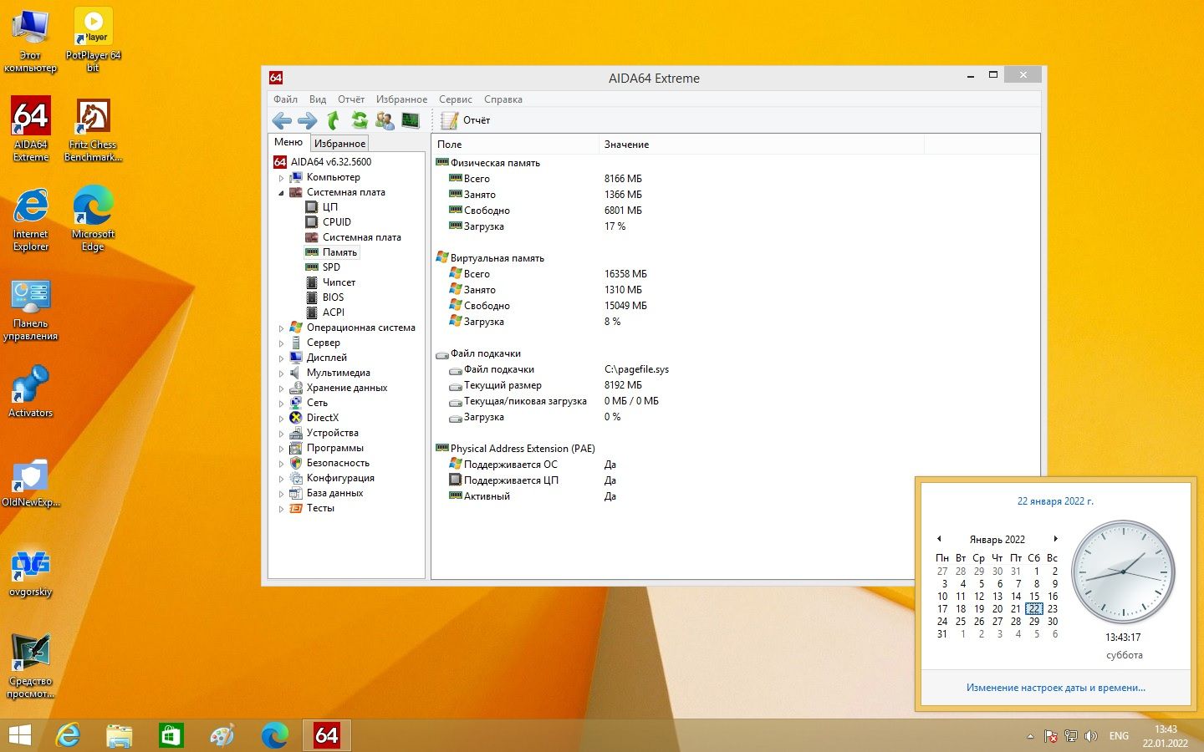
Task: Open File Explorer from the taskbar
Action: 120,735
